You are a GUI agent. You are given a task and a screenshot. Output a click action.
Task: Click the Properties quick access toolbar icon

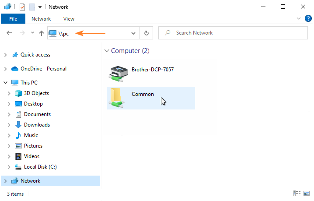coord(22,7)
